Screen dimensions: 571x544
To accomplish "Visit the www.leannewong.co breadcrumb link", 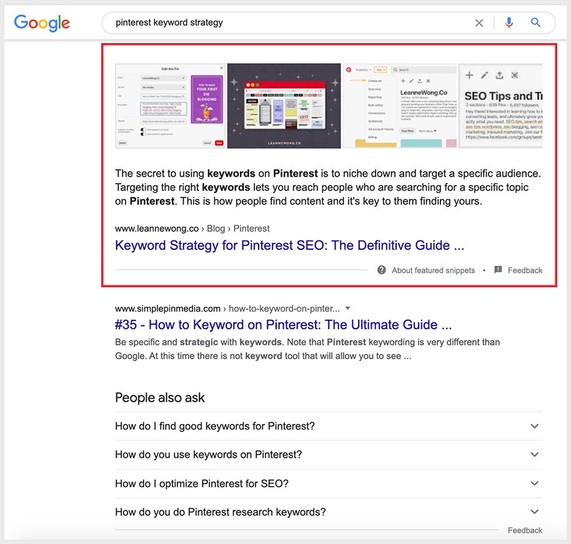I will pos(156,228).
